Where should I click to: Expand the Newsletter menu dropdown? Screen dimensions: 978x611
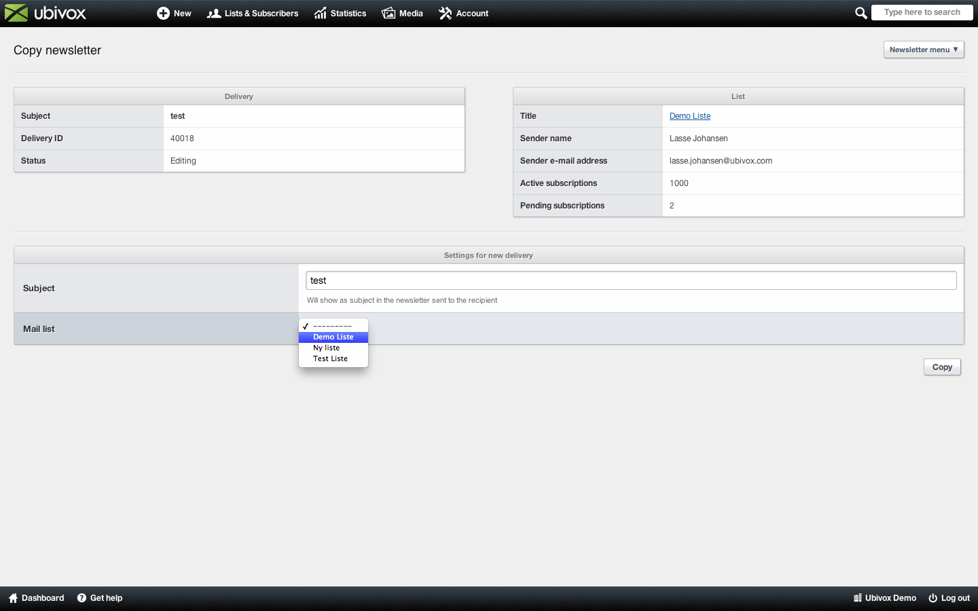pyautogui.click(x=924, y=50)
